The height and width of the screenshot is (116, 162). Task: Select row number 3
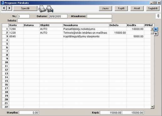click(x=5, y=36)
